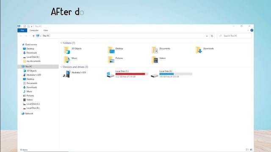This screenshot has height=152, width=271.
Task: Select the Abubakar's A30 phone device icon
Action: 67,74
